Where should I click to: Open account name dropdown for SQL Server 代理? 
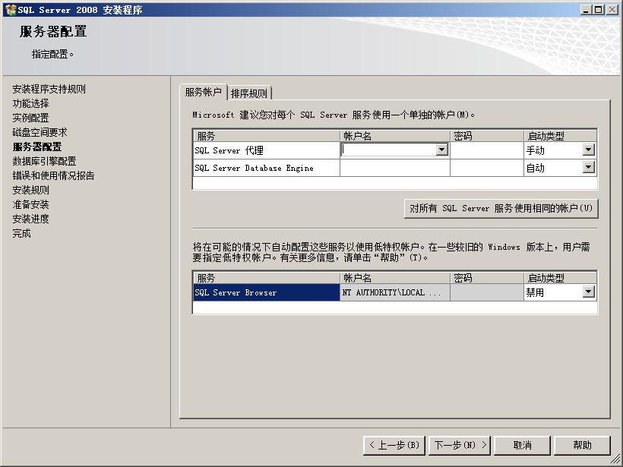click(441, 150)
